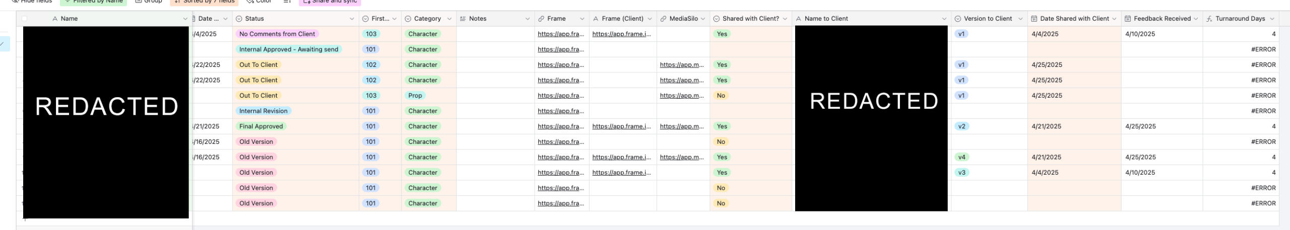Viewport: 1290px width, 230px height.
Task: Open Frame link in Internal Approved - Awaiting send row
Action: pos(561,49)
